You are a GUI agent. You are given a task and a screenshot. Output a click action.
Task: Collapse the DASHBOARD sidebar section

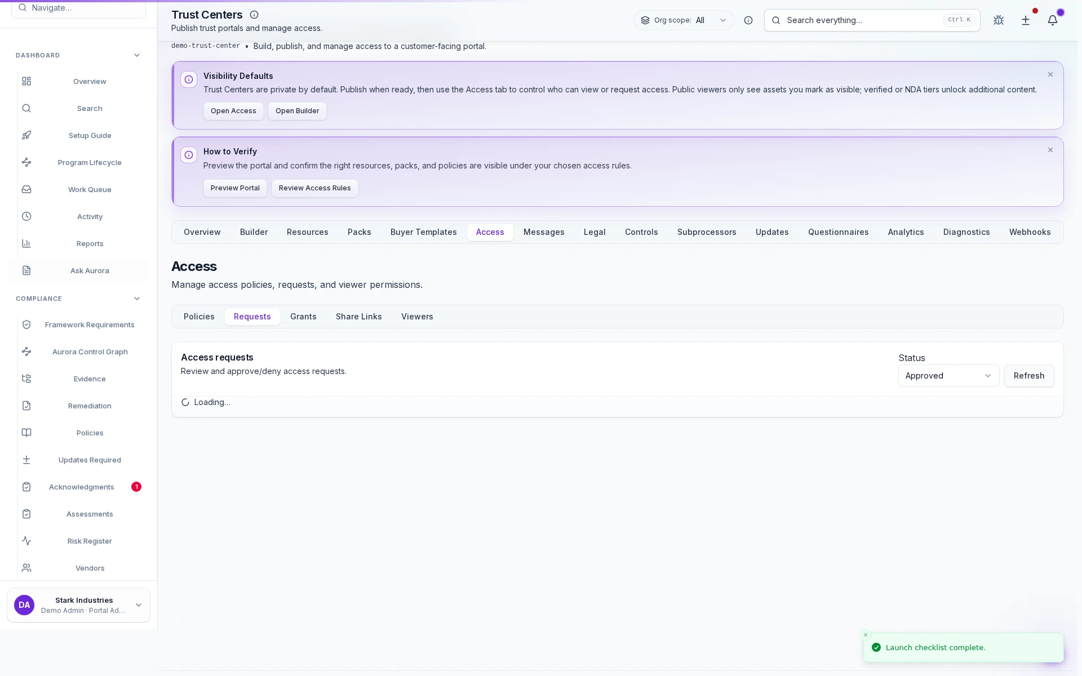136,55
